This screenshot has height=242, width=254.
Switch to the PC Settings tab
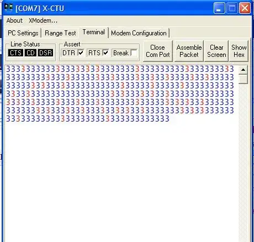[x=23, y=33]
